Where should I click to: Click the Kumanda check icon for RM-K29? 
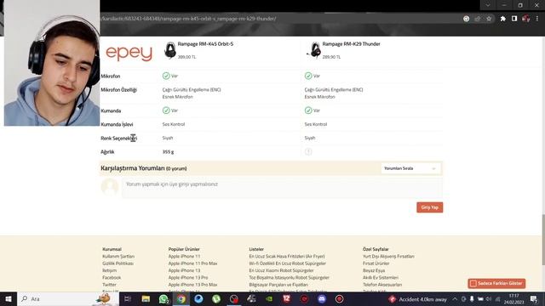tap(308, 110)
